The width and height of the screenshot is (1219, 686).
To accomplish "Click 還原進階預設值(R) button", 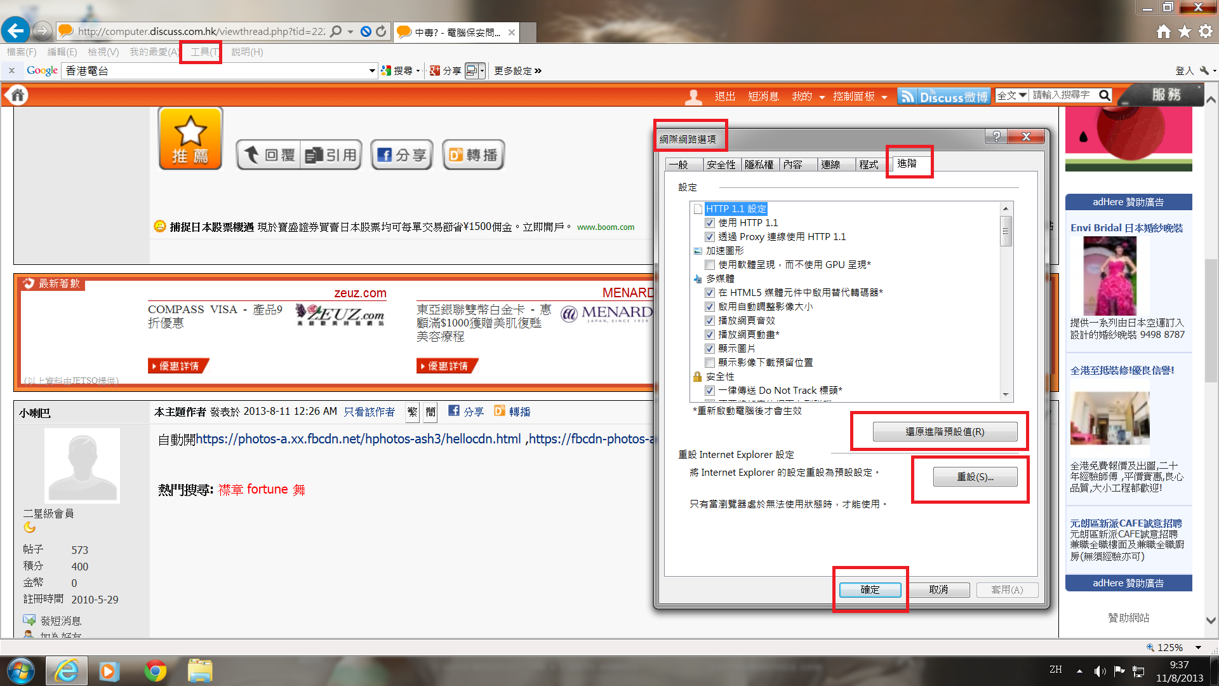I will click(x=945, y=432).
